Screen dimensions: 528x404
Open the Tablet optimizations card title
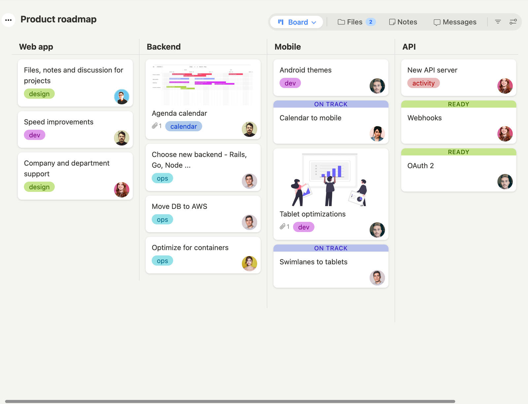(313, 214)
